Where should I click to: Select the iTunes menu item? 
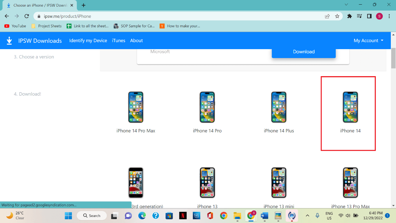[119, 41]
